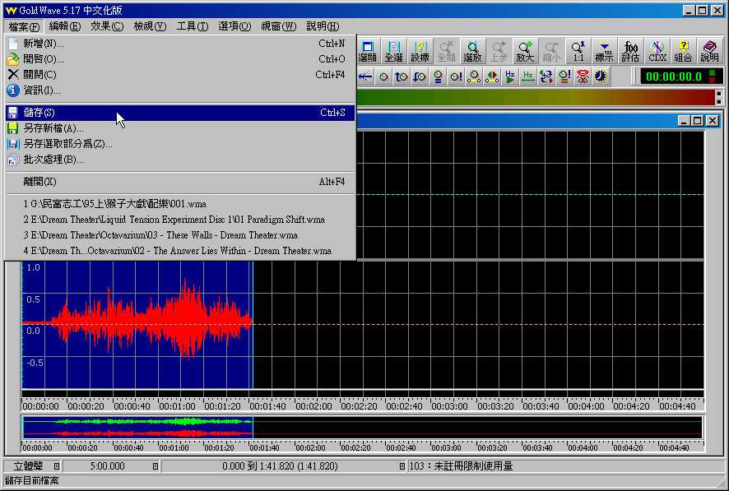729x491 pixels.
Task: Choose 另存新檔 (Save As) from the File menu
Action: (x=53, y=128)
